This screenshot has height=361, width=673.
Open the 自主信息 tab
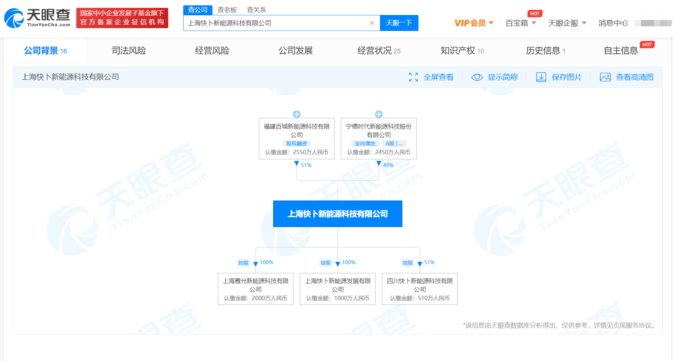tap(621, 51)
